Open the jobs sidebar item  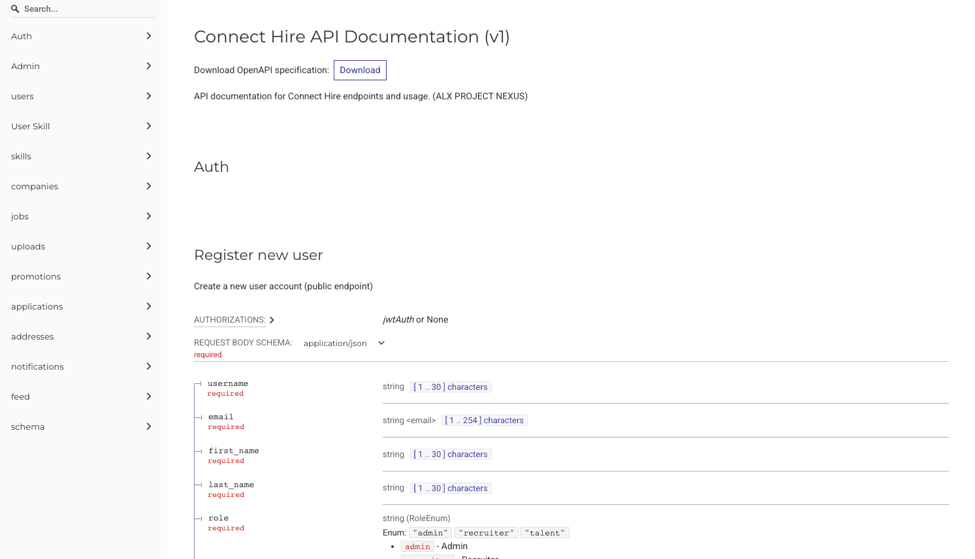(84, 216)
